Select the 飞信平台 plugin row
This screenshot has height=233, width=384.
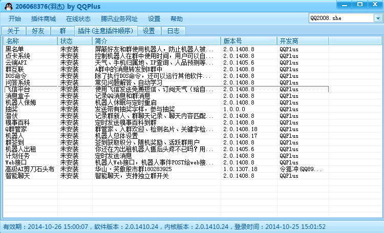click(x=166, y=89)
